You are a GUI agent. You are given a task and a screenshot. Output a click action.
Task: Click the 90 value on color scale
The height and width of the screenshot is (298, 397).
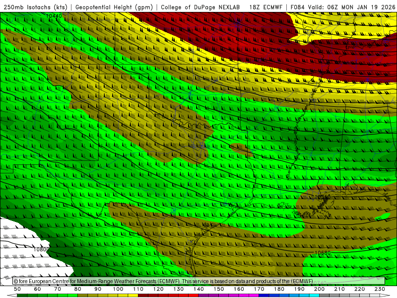(98, 289)
